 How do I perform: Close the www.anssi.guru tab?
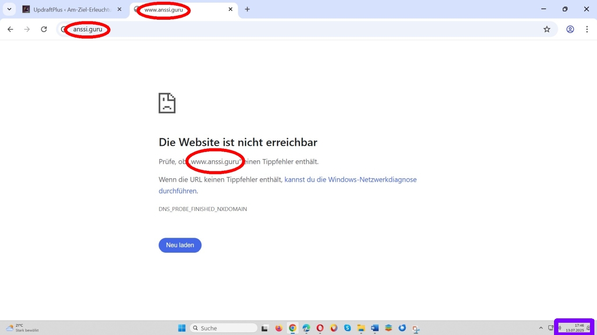click(x=231, y=9)
